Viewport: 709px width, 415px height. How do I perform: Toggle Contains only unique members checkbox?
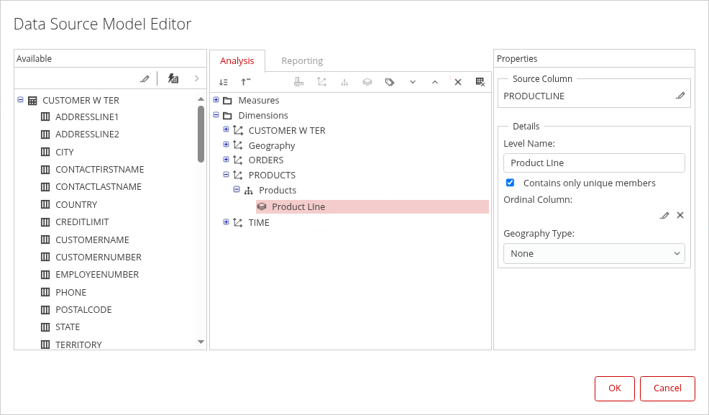click(x=510, y=183)
